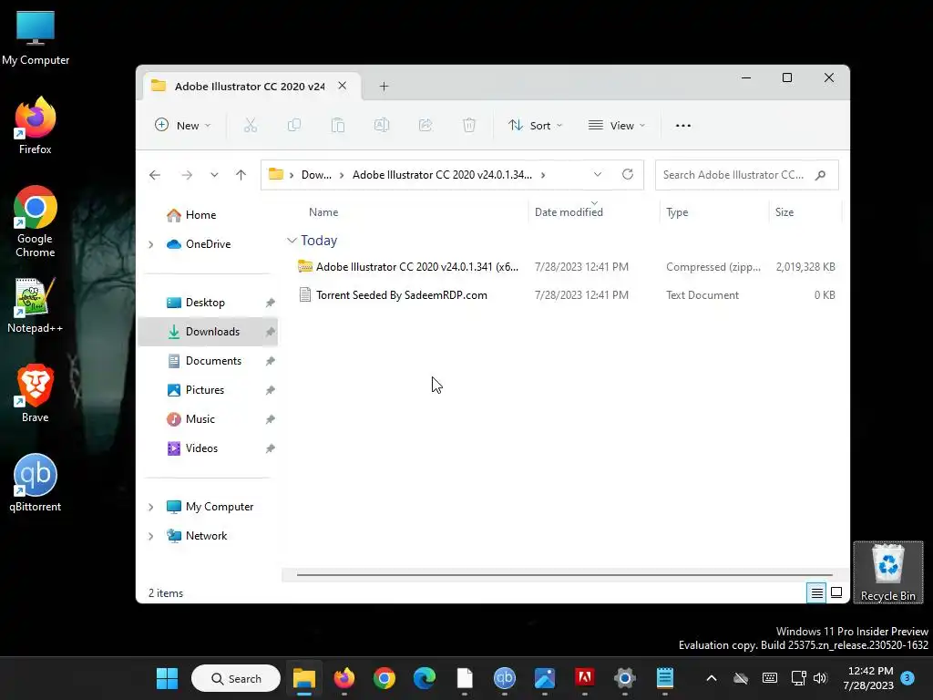The width and height of the screenshot is (933, 700).
Task: Unpin Documents from quick access
Action: [x=270, y=361]
